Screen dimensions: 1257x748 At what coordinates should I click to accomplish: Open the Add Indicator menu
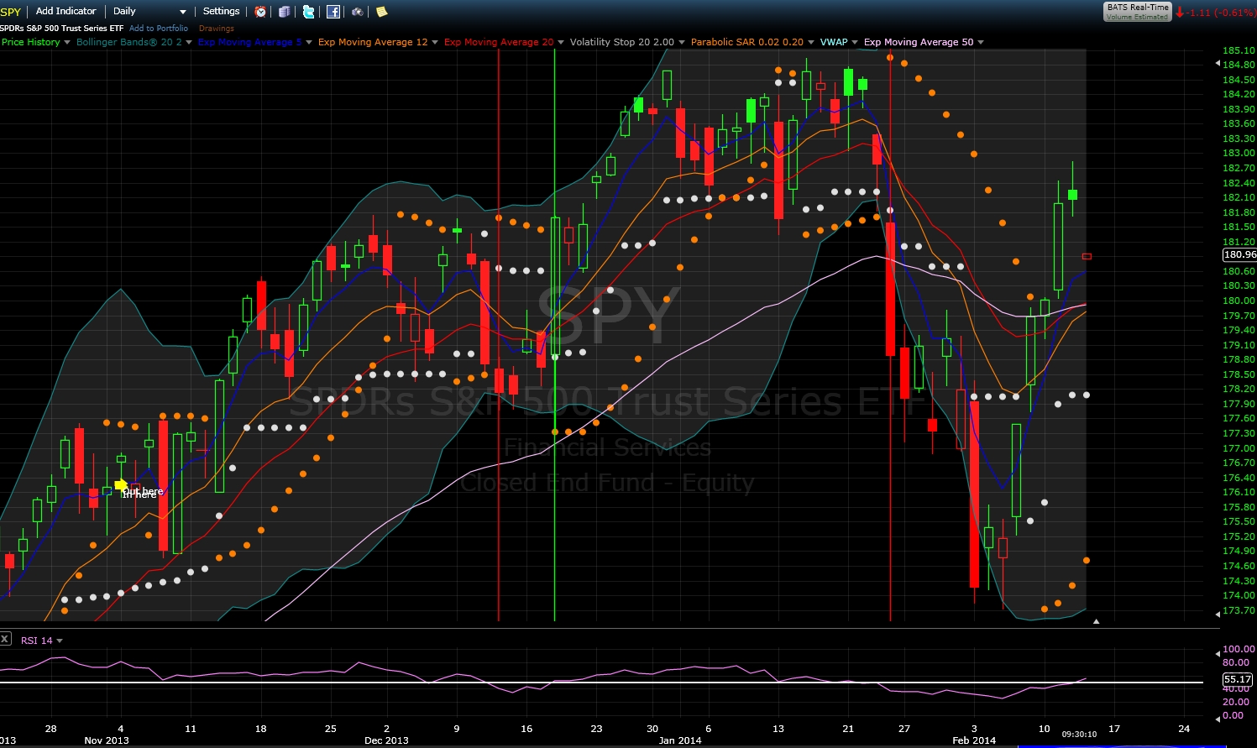(x=65, y=12)
